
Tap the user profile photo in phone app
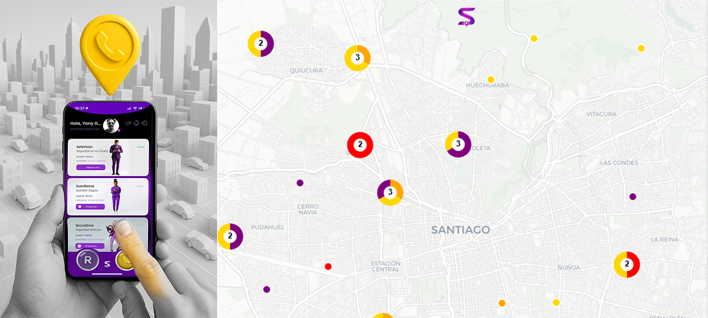[111, 125]
